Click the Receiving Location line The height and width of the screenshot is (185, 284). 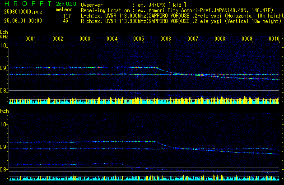177,10
